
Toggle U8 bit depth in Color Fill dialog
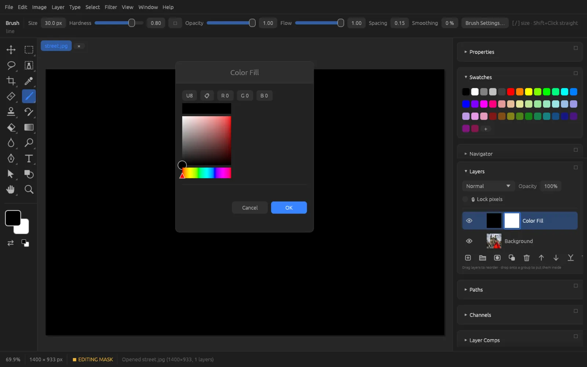click(x=189, y=95)
